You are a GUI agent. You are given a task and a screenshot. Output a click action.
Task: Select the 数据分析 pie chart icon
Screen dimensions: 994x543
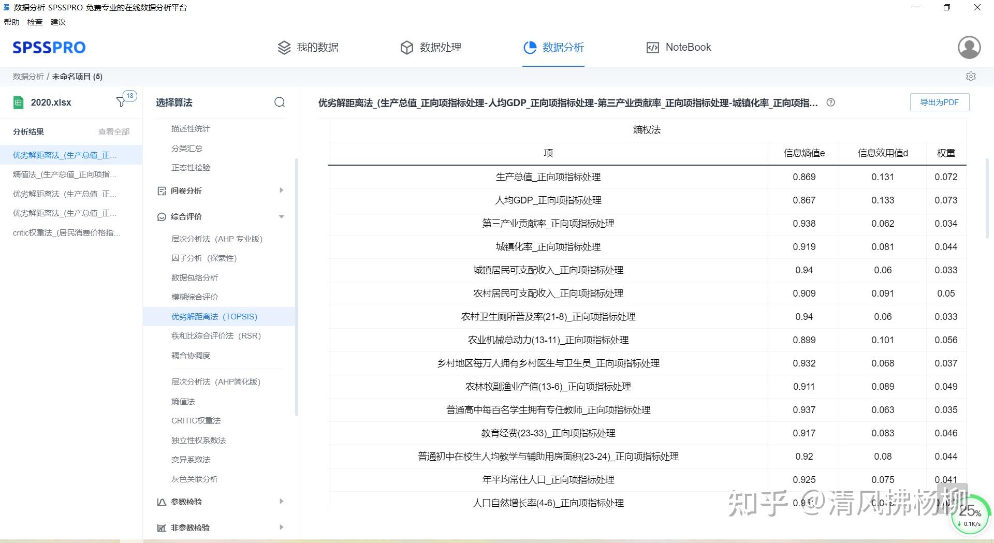tap(530, 47)
